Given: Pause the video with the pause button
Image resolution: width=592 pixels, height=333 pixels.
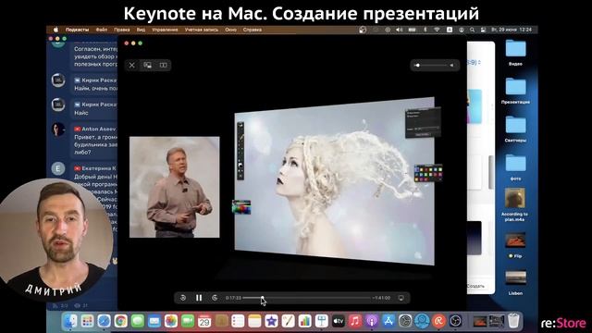Looking at the screenshot, I should [x=199, y=298].
